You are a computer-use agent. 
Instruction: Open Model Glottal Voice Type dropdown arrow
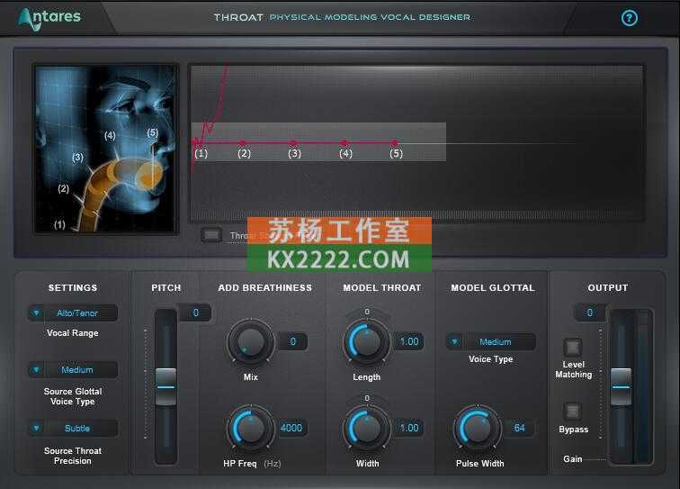click(x=454, y=342)
